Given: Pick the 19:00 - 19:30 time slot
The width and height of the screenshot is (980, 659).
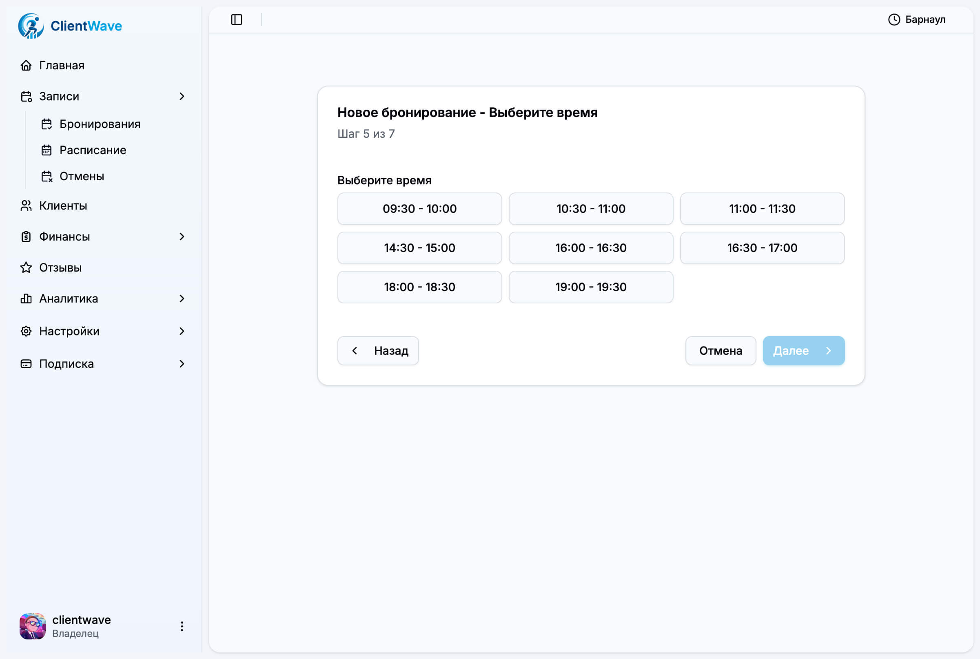Looking at the screenshot, I should [591, 287].
